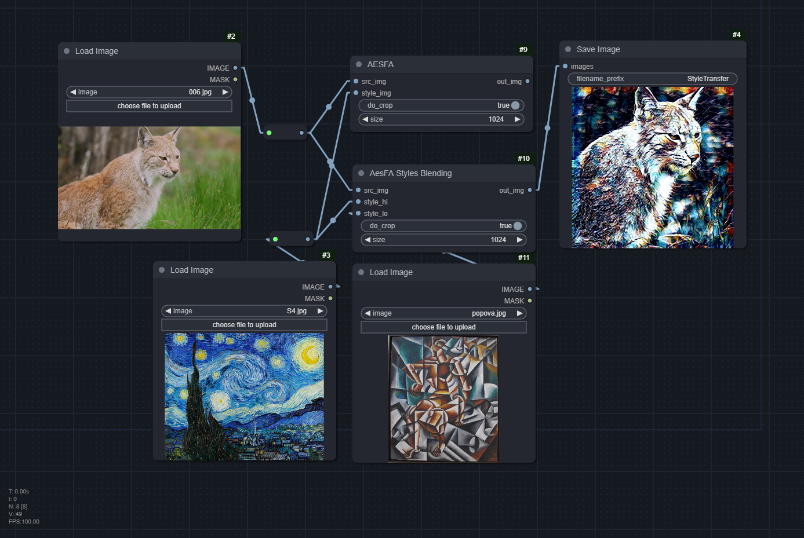Click the T: 0.00s stat text
Screen dimensions: 804x538
(19, 492)
